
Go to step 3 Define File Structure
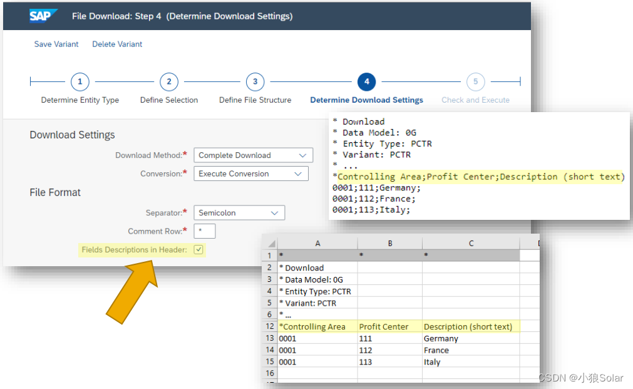[x=255, y=81]
